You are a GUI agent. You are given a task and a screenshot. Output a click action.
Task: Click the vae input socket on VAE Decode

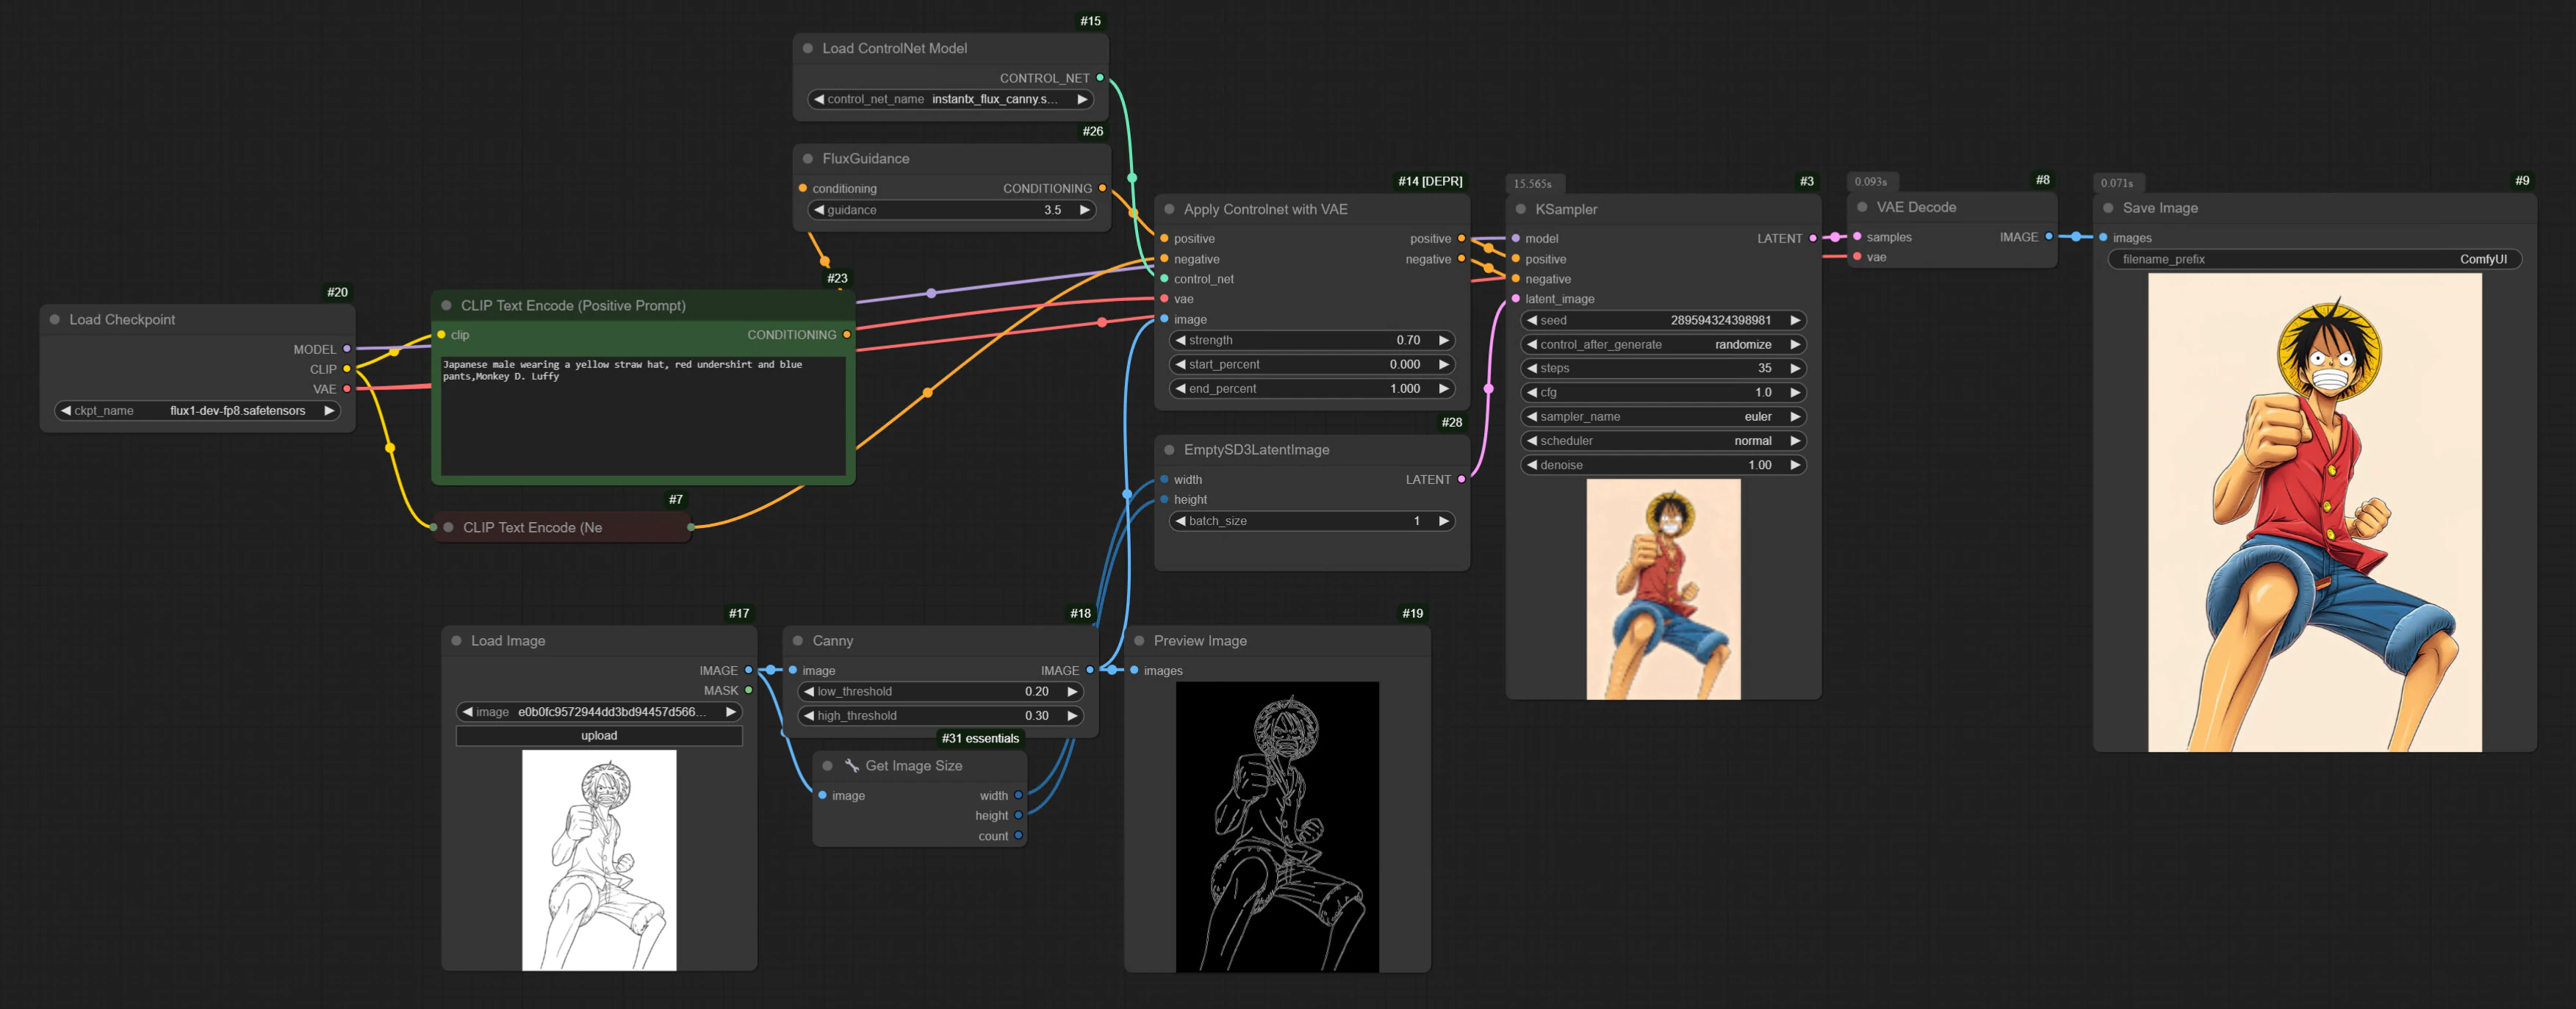1857,257
